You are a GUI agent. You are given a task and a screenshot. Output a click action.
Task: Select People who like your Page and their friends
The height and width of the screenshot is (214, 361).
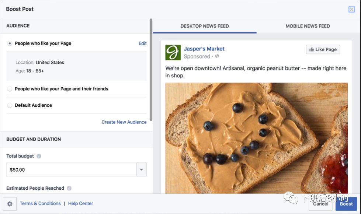(x=10, y=89)
